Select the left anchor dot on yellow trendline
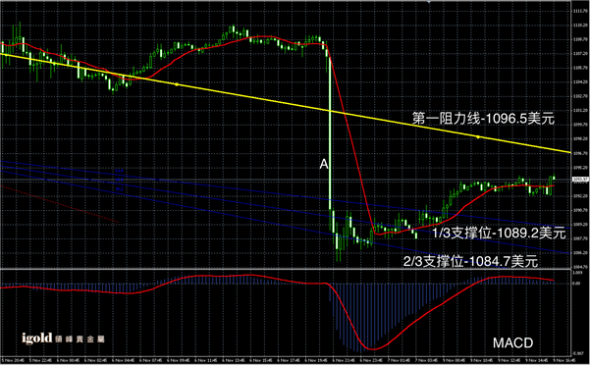Screen dimensions: 590x365 176,84
